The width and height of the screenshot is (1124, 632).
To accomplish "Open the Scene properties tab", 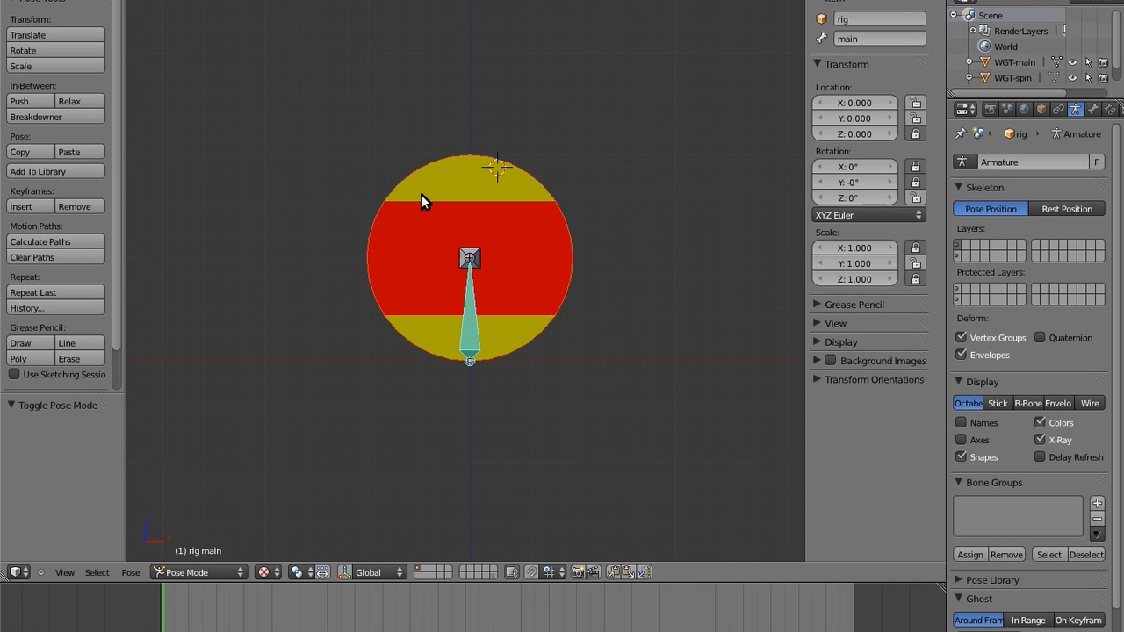I will click(1007, 110).
